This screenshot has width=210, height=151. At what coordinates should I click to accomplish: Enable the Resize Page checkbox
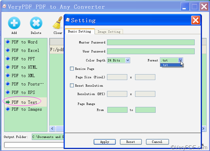click(72, 68)
